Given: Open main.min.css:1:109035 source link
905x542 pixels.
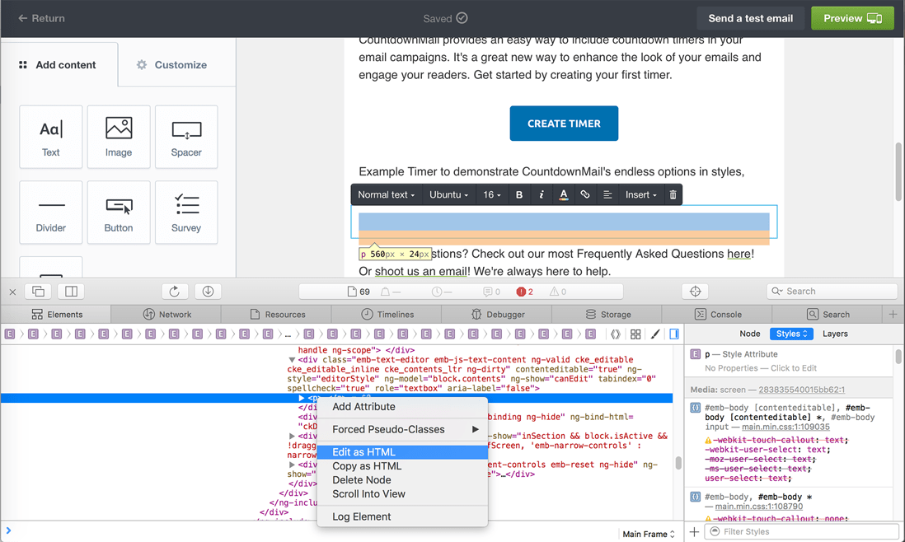Looking at the screenshot, I should [x=785, y=427].
